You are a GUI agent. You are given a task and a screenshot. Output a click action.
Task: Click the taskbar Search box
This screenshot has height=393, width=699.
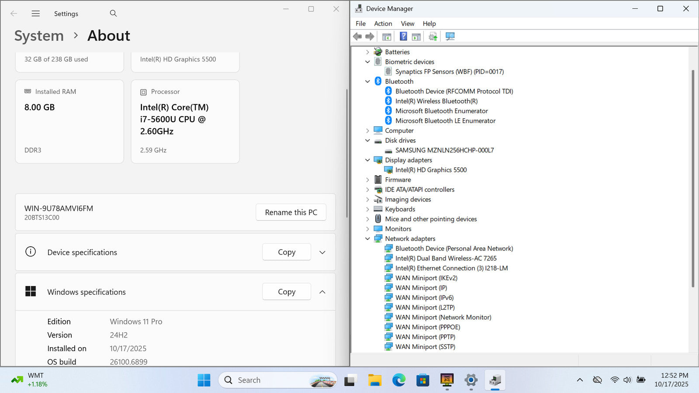(278, 380)
